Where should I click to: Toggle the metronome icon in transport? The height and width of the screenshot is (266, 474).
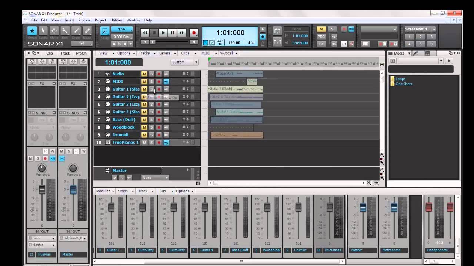click(263, 44)
